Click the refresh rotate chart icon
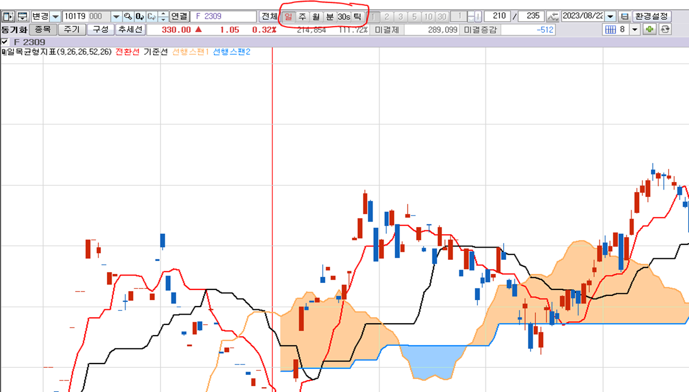 point(665,30)
